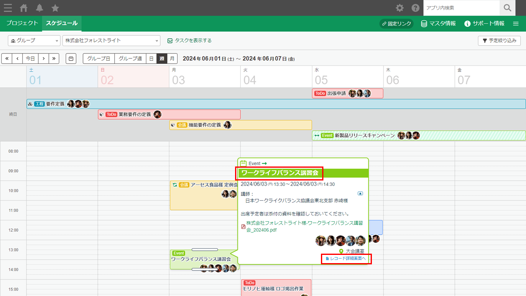
Task: Click the 今日 button
Action: [x=30, y=58]
